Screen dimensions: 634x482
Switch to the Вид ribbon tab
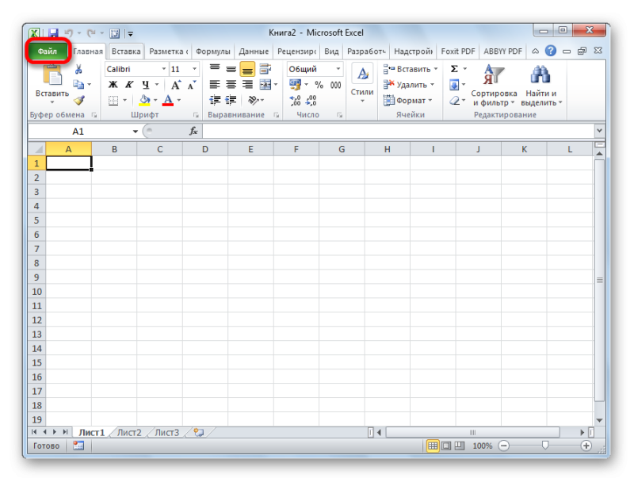pyautogui.click(x=331, y=52)
